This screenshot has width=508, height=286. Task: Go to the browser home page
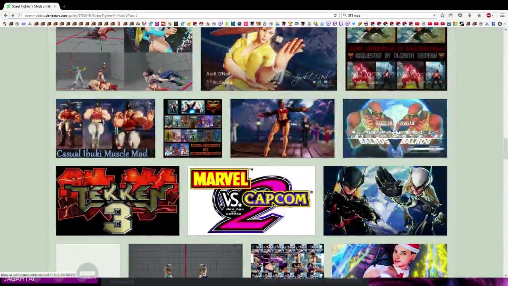tap(479, 15)
